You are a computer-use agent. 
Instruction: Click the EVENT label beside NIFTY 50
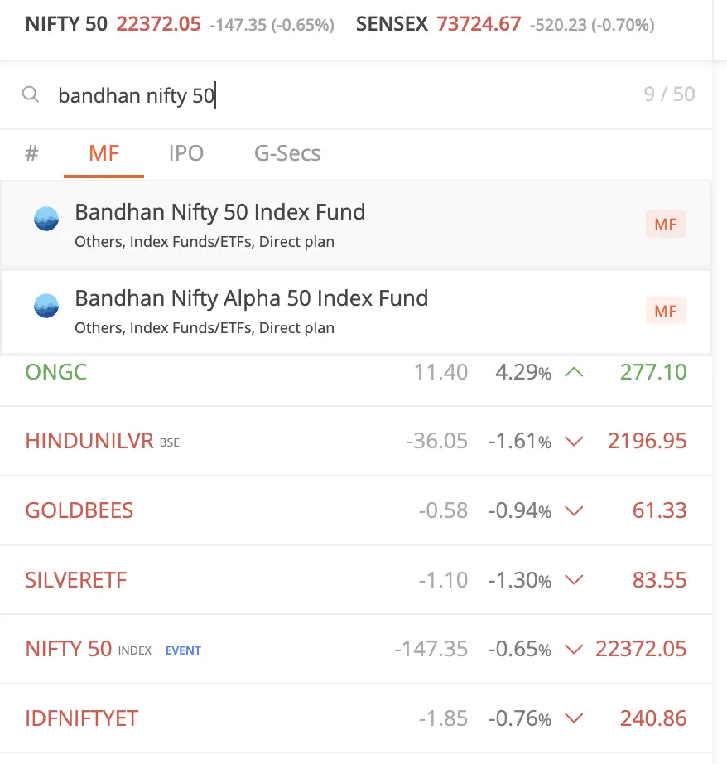[x=183, y=650]
